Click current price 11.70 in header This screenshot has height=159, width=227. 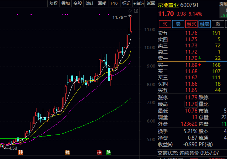coord(166,14)
